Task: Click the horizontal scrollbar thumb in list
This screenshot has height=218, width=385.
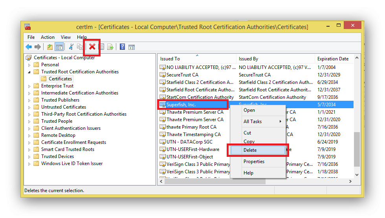Action: click(215, 182)
